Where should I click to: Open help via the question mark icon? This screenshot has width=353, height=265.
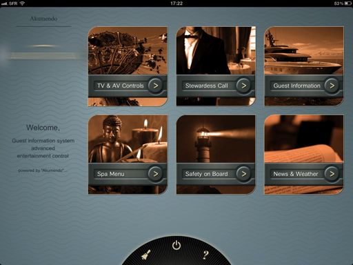click(206, 255)
